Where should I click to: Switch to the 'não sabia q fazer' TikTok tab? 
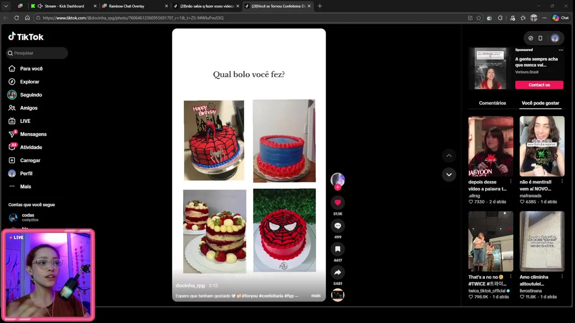click(x=207, y=6)
